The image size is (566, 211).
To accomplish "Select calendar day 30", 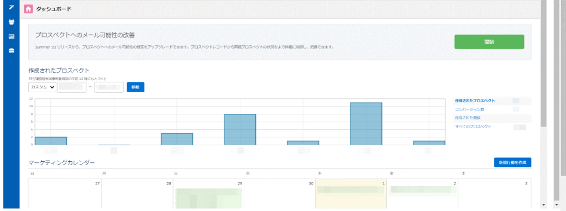I will [280, 193].
